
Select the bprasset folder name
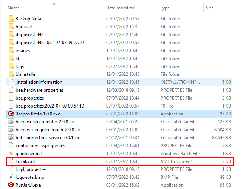click(x=24, y=27)
